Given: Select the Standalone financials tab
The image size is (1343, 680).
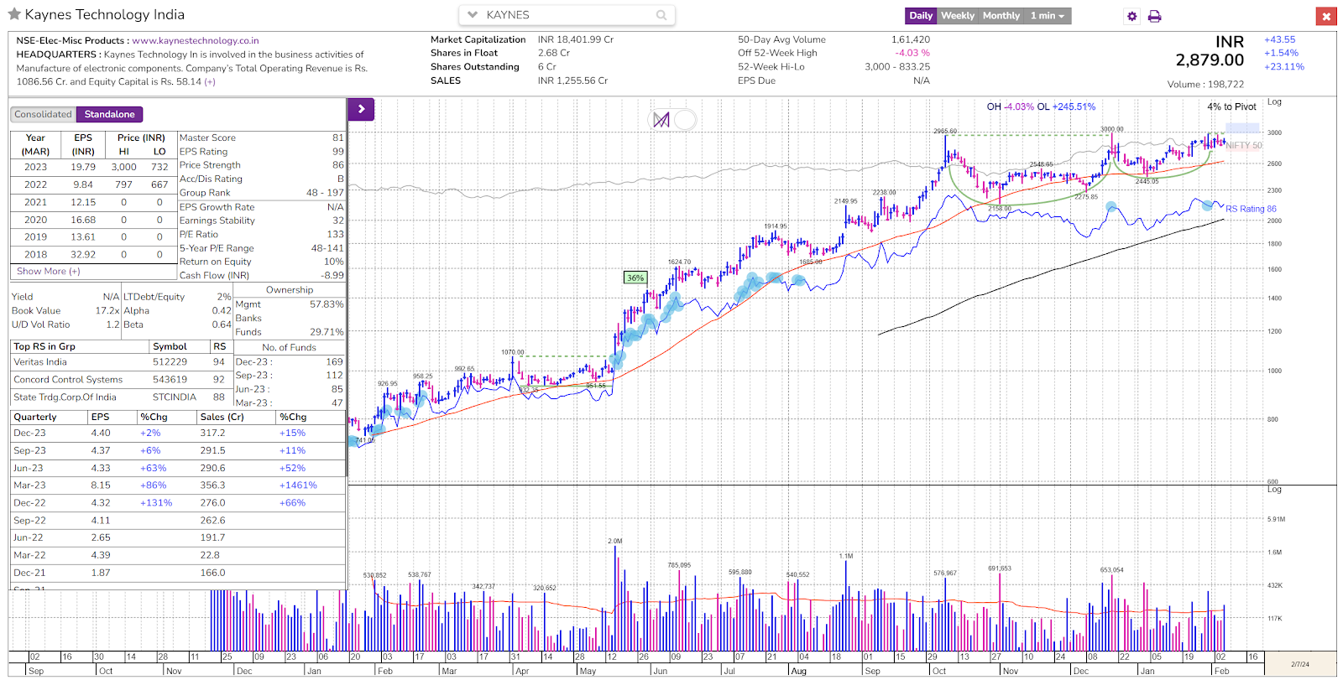Looking at the screenshot, I should 110,114.
